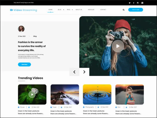Expand the Page menu dropdown arrow
This screenshot has width=157, height=118.
pos(72,10)
